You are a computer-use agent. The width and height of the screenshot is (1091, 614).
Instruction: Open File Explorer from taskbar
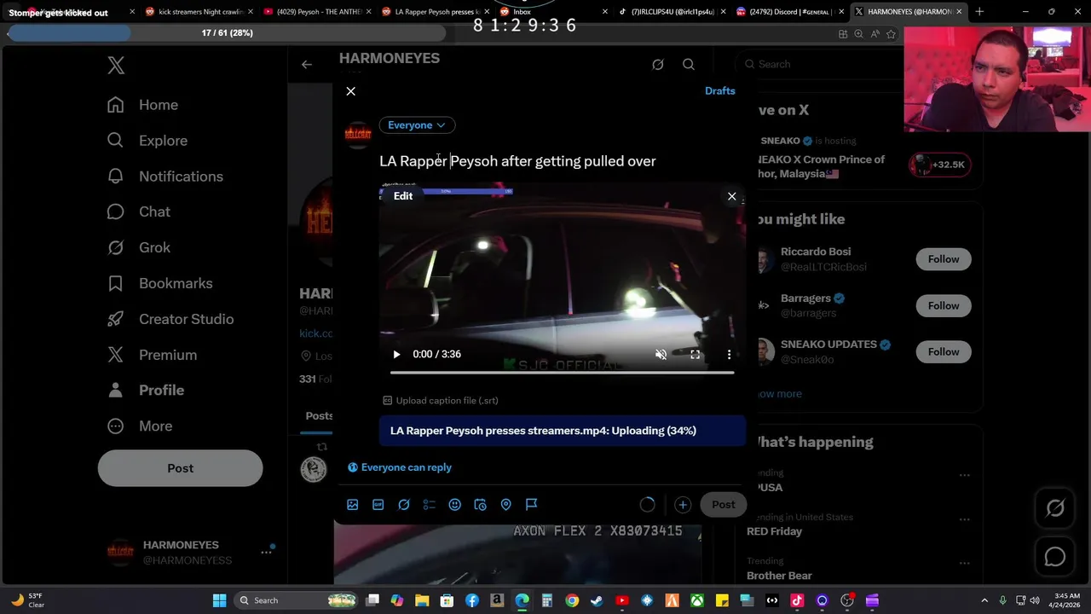point(422,600)
